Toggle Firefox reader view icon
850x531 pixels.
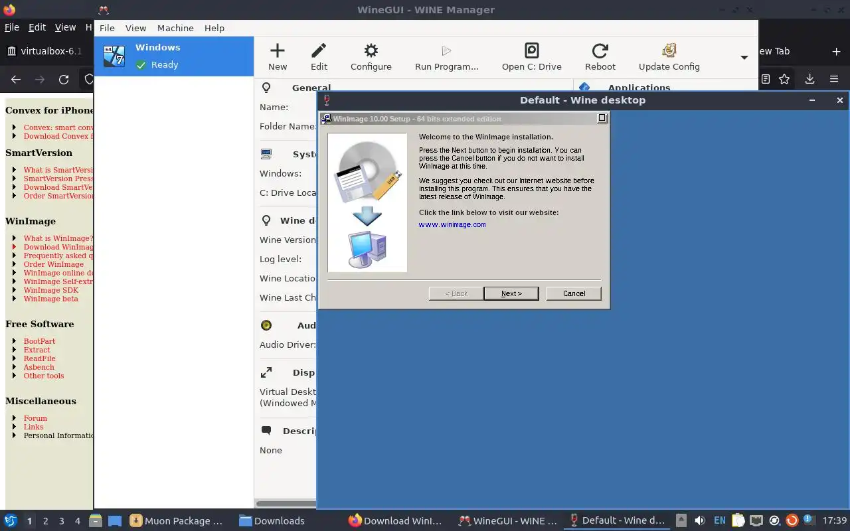(766, 79)
